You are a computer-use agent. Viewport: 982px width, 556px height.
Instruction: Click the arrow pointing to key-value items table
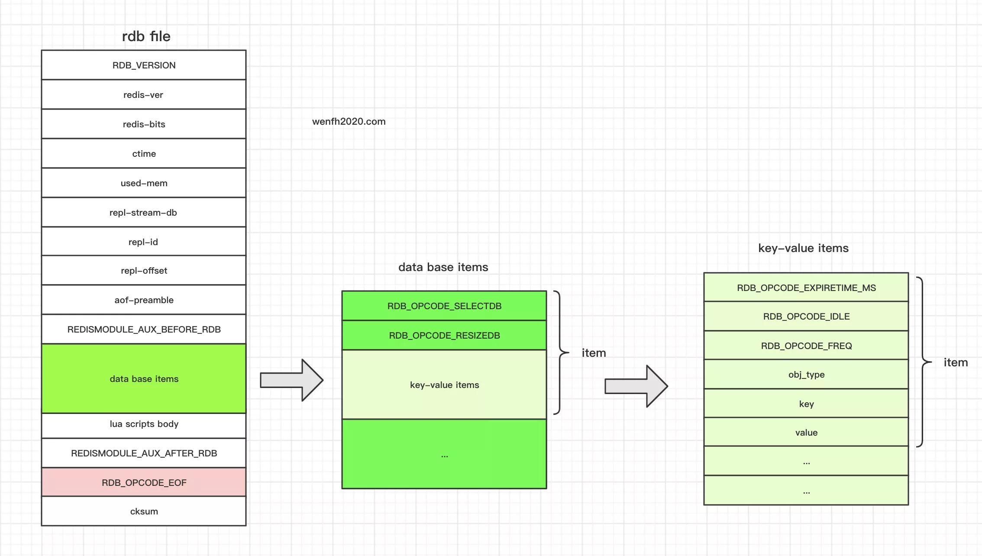click(x=636, y=386)
